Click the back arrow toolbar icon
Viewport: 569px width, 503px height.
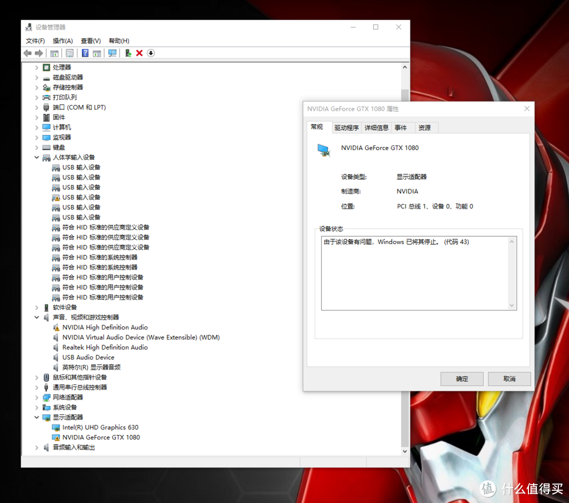27,53
